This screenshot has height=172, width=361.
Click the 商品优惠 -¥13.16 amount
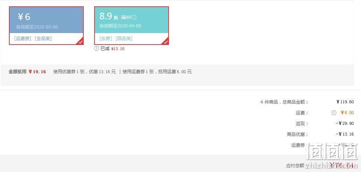tap(345, 134)
